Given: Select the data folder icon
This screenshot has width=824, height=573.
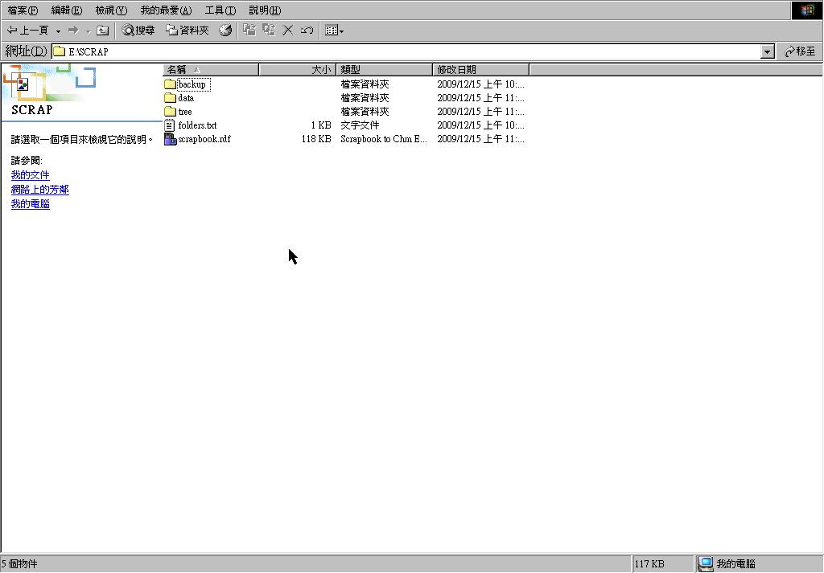Looking at the screenshot, I should [170, 97].
